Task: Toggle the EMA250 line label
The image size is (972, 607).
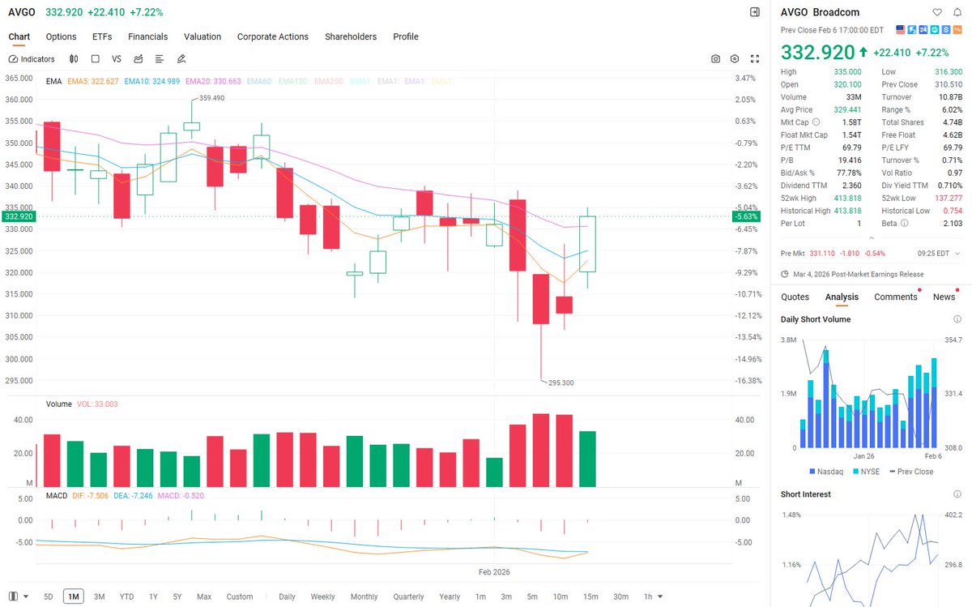Action: click(x=328, y=82)
